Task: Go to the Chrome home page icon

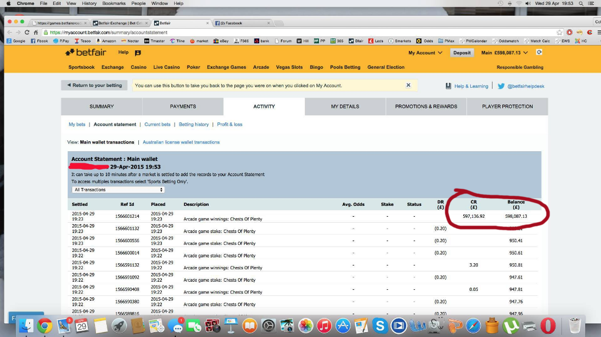Action: pyautogui.click(x=36, y=33)
